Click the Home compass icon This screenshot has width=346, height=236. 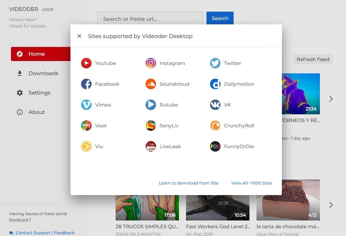click(x=20, y=54)
